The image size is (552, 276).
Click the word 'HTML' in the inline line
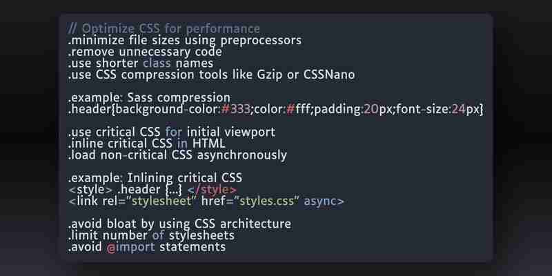[209, 144]
